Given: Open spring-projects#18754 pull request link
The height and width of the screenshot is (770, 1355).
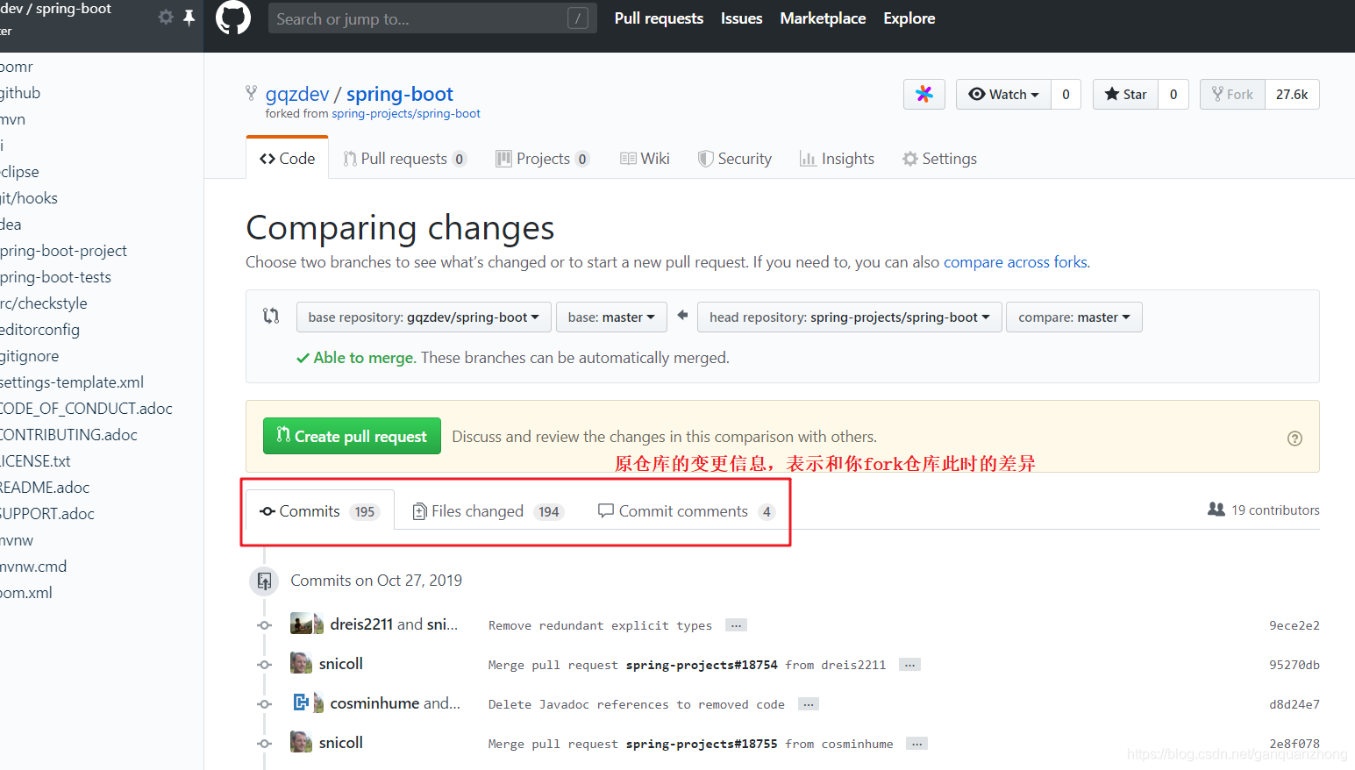Looking at the screenshot, I should click(702, 665).
